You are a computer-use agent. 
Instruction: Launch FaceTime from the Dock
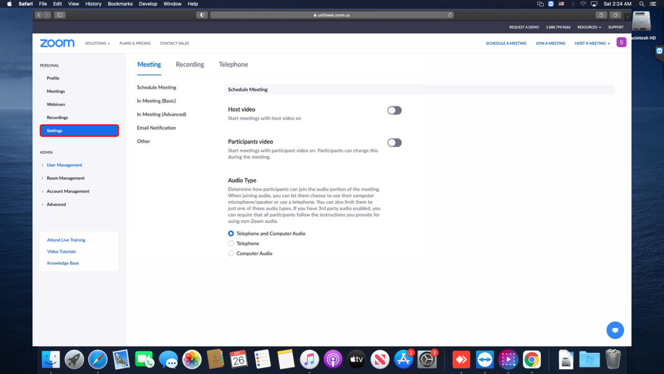pos(145,359)
